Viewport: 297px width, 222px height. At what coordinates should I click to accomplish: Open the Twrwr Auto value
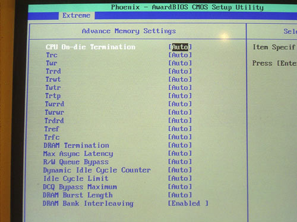click(x=180, y=112)
